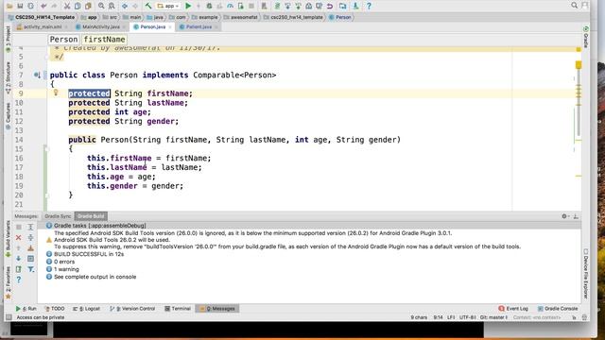Open the profiler gauge icon

[x=231, y=6]
